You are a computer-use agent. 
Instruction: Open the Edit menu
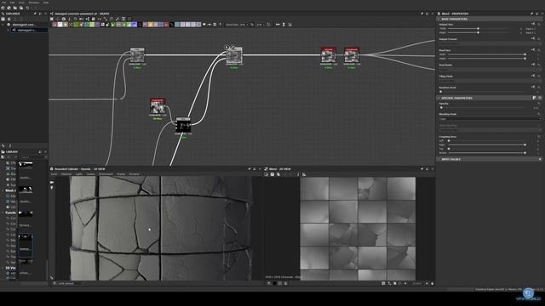click(12, 3)
